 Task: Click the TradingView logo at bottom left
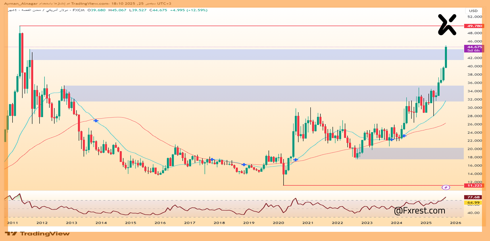tap(37, 233)
